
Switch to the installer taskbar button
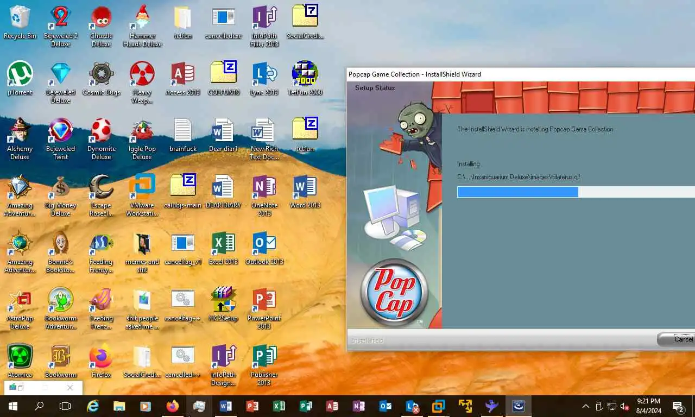point(519,406)
